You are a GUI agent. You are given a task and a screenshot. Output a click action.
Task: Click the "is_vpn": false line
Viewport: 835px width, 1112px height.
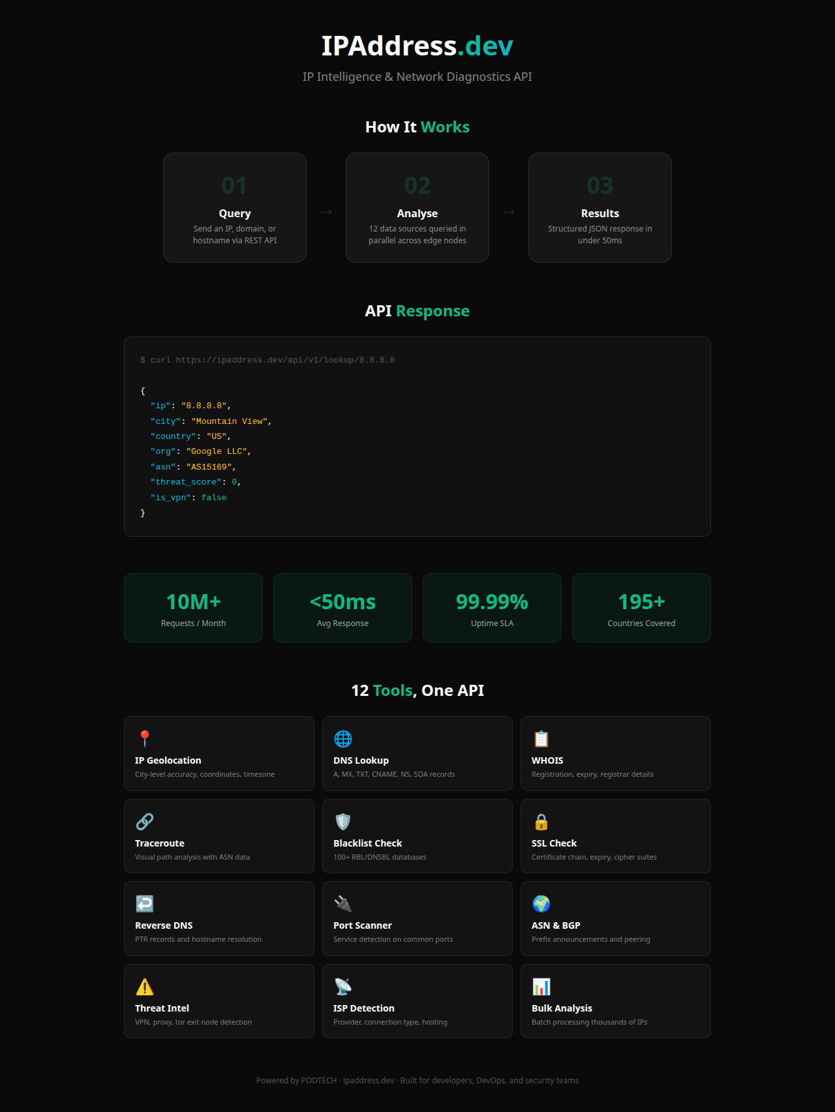pos(189,498)
